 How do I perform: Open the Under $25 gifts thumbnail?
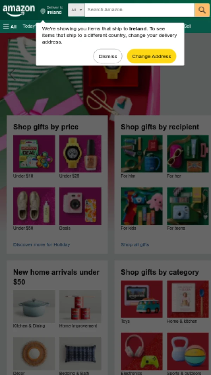(80, 154)
